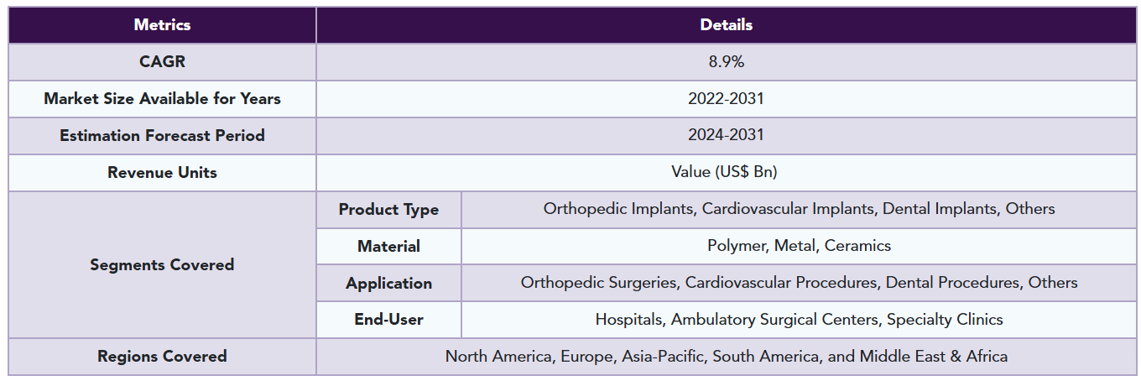The width and height of the screenshot is (1141, 381).
Task: Click the Details column header
Action: click(726, 25)
